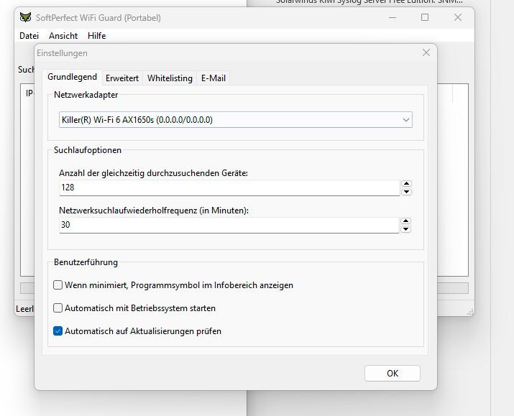This screenshot has height=416, width=514.
Task: Open the Hilfe menu
Action: tap(97, 36)
